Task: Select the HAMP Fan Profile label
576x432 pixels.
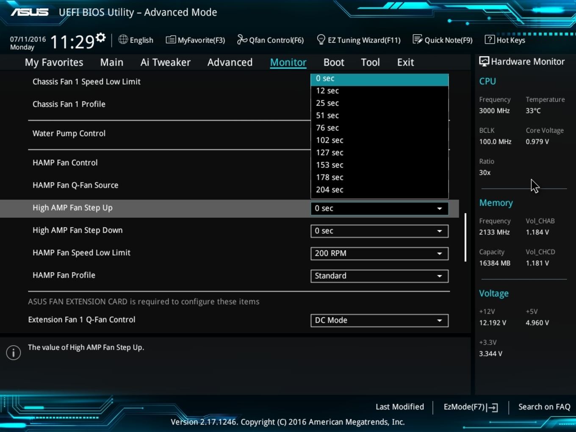Action: pyautogui.click(x=64, y=275)
